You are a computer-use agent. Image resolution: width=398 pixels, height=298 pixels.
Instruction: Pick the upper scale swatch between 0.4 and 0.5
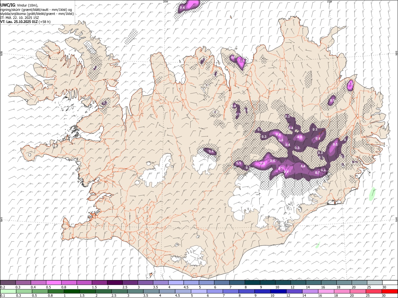39,282
